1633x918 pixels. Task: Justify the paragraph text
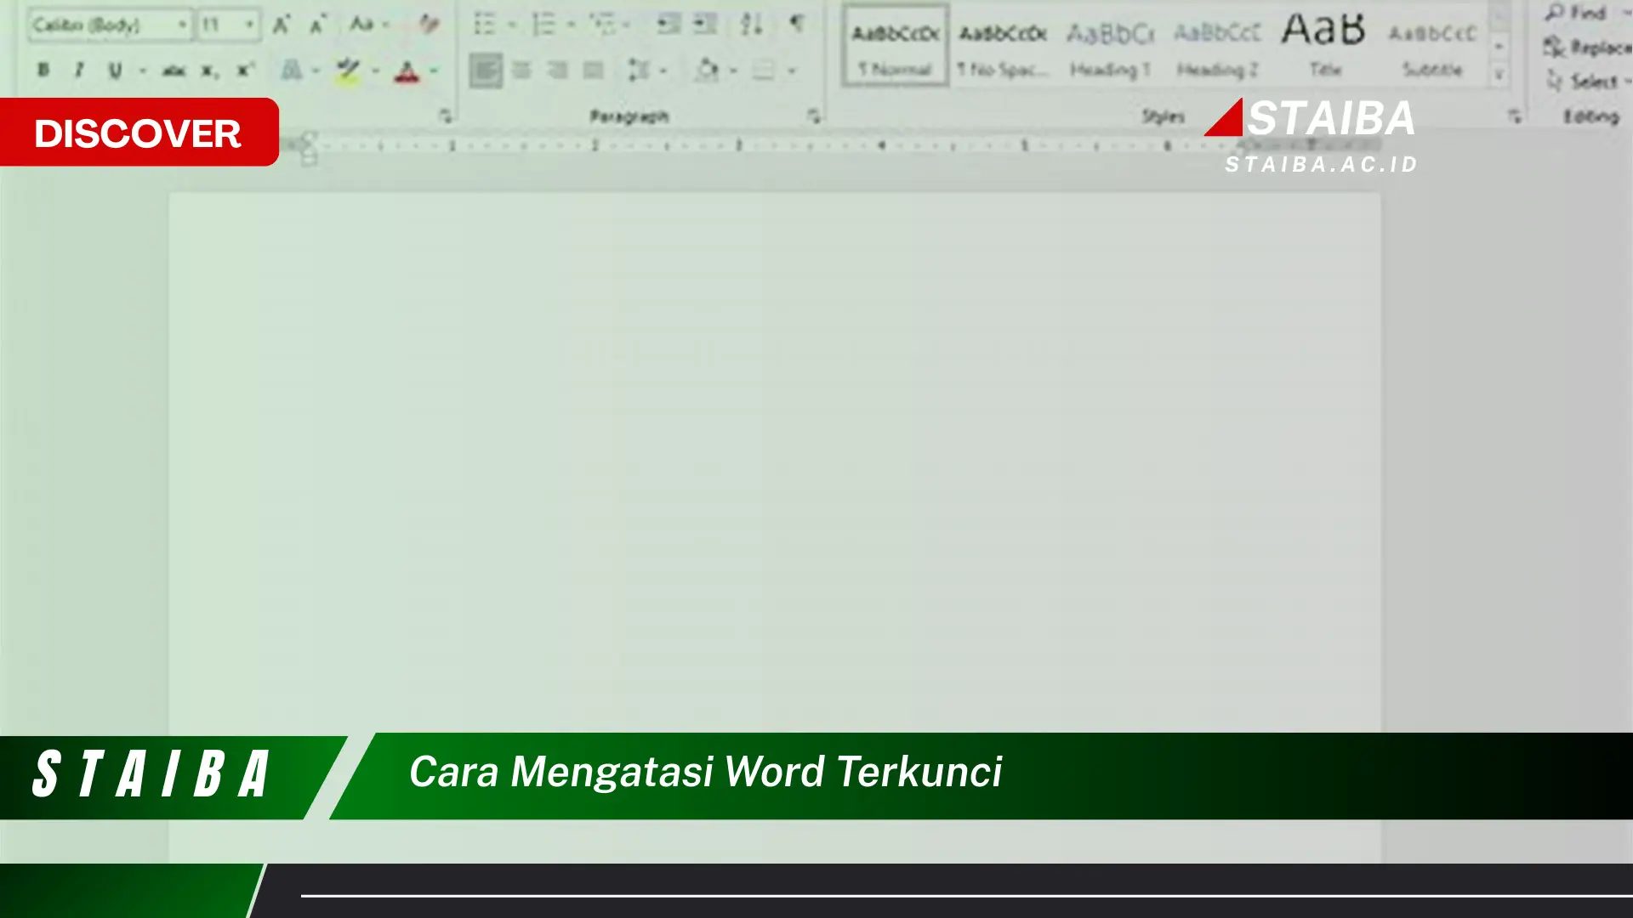tap(594, 70)
